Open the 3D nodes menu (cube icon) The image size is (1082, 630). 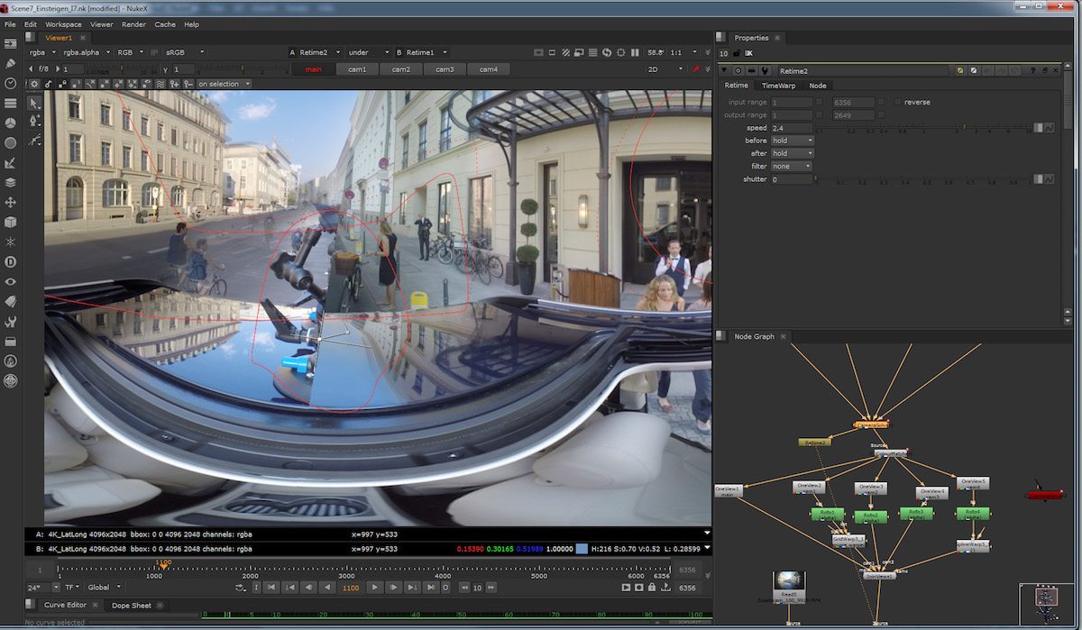10,222
